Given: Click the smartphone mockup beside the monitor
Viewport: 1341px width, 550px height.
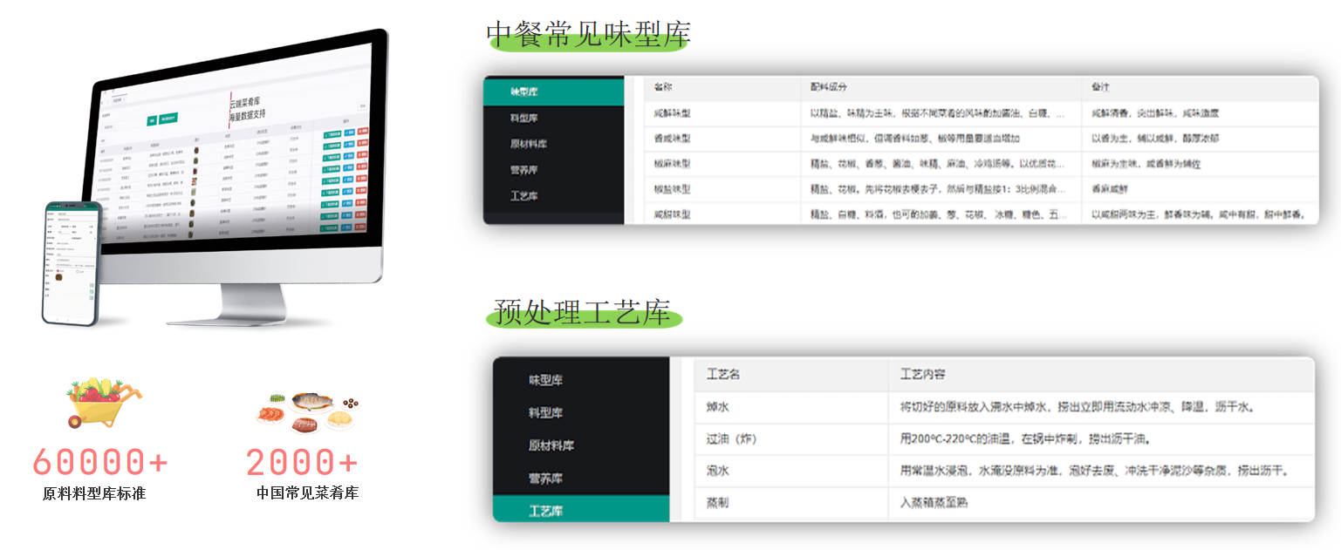Looking at the screenshot, I should [71, 263].
